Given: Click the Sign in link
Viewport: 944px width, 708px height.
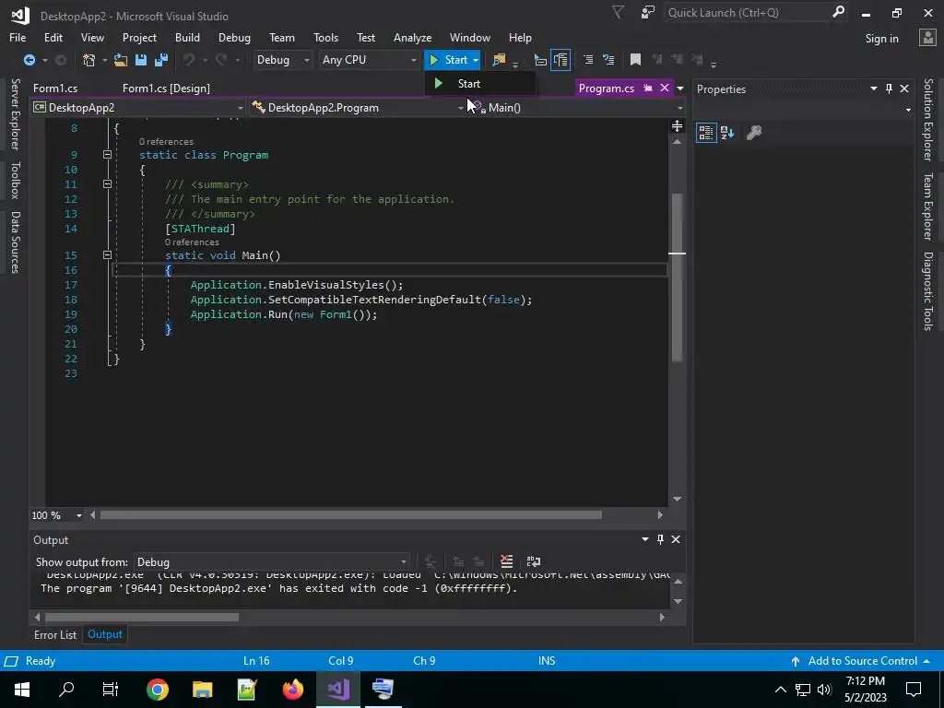Looking at the screenshot, I should pos(881,39).
